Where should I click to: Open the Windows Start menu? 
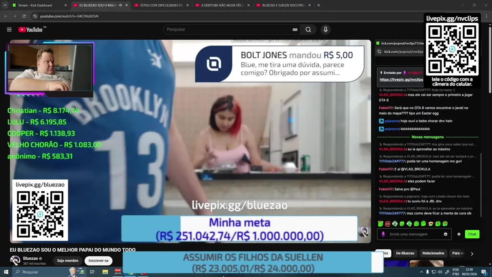6,272
